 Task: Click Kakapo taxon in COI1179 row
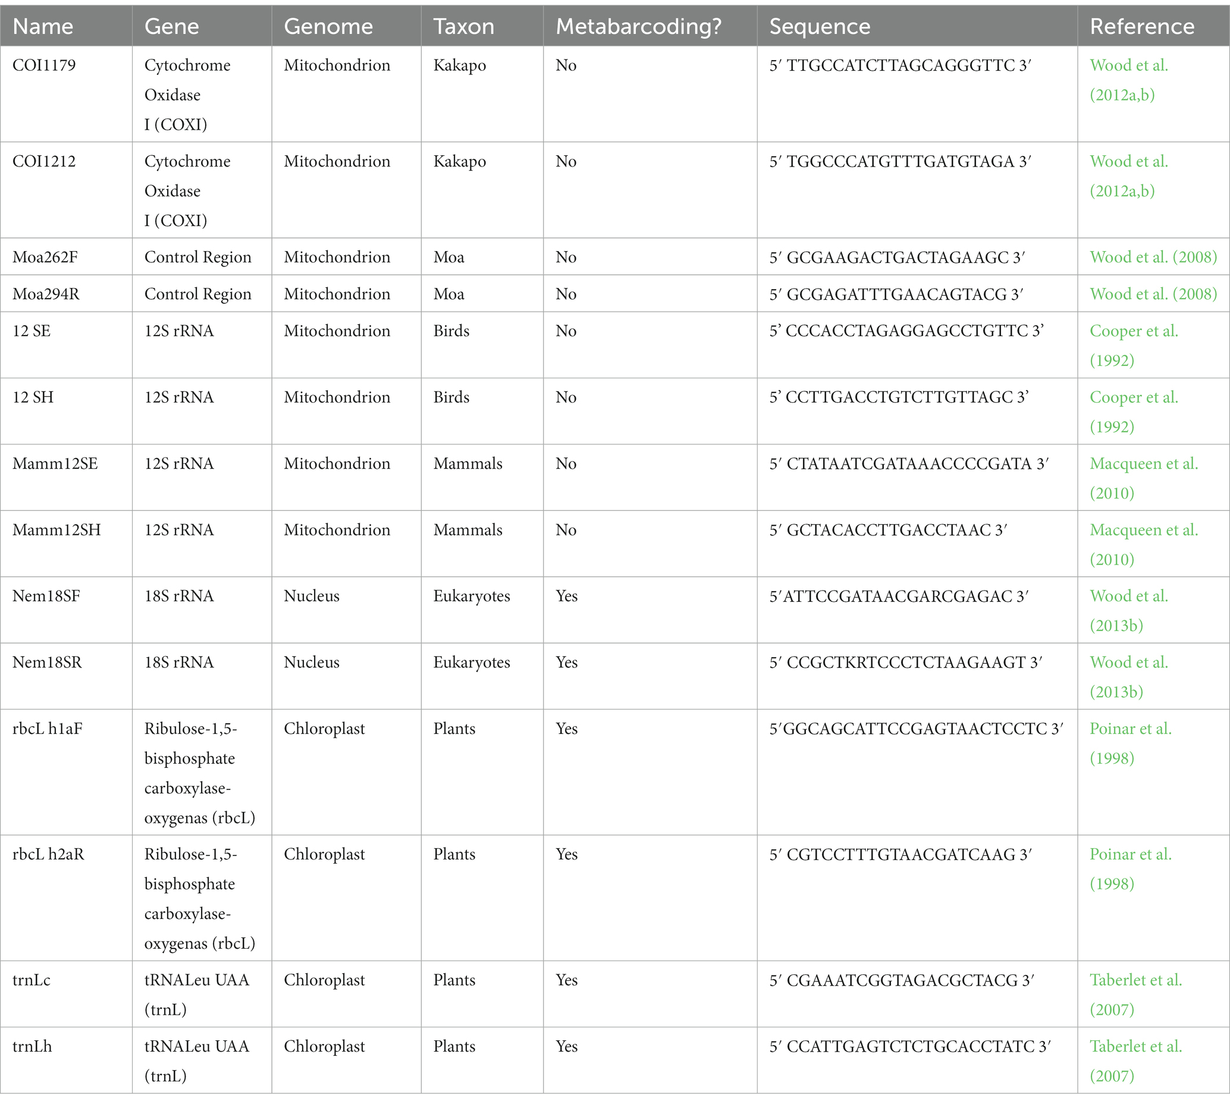pyautogui.click(x=460, y=65)
